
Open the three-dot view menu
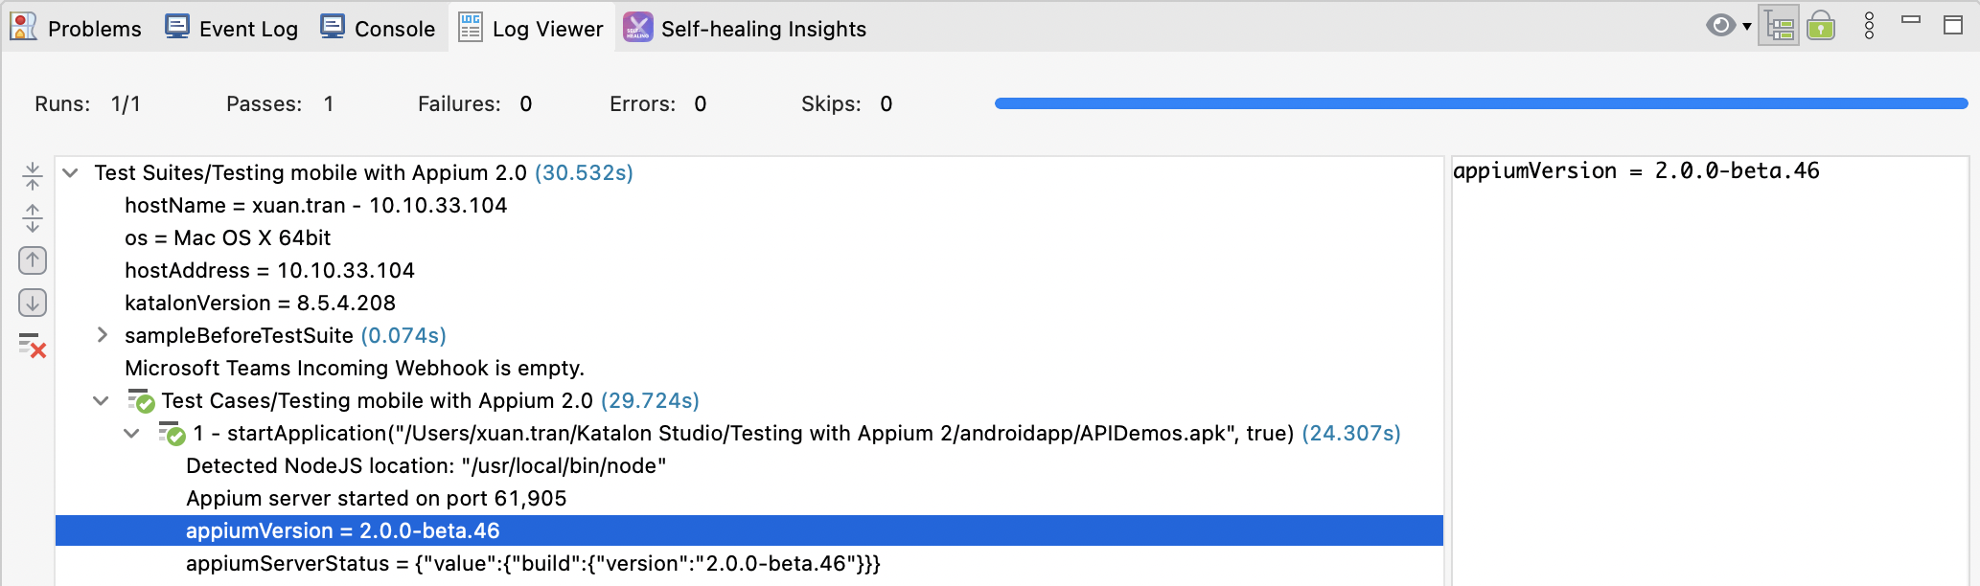pyautogui.click(x=1869, y=26)
